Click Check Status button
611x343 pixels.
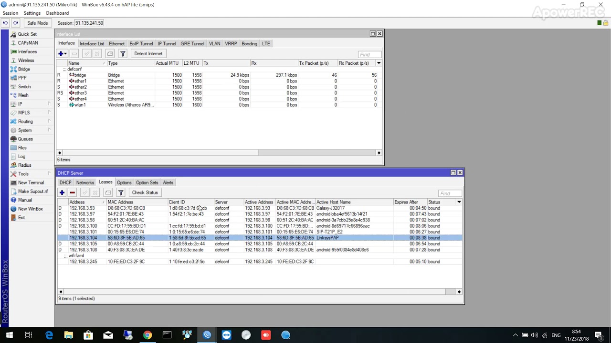pos(145,192)
